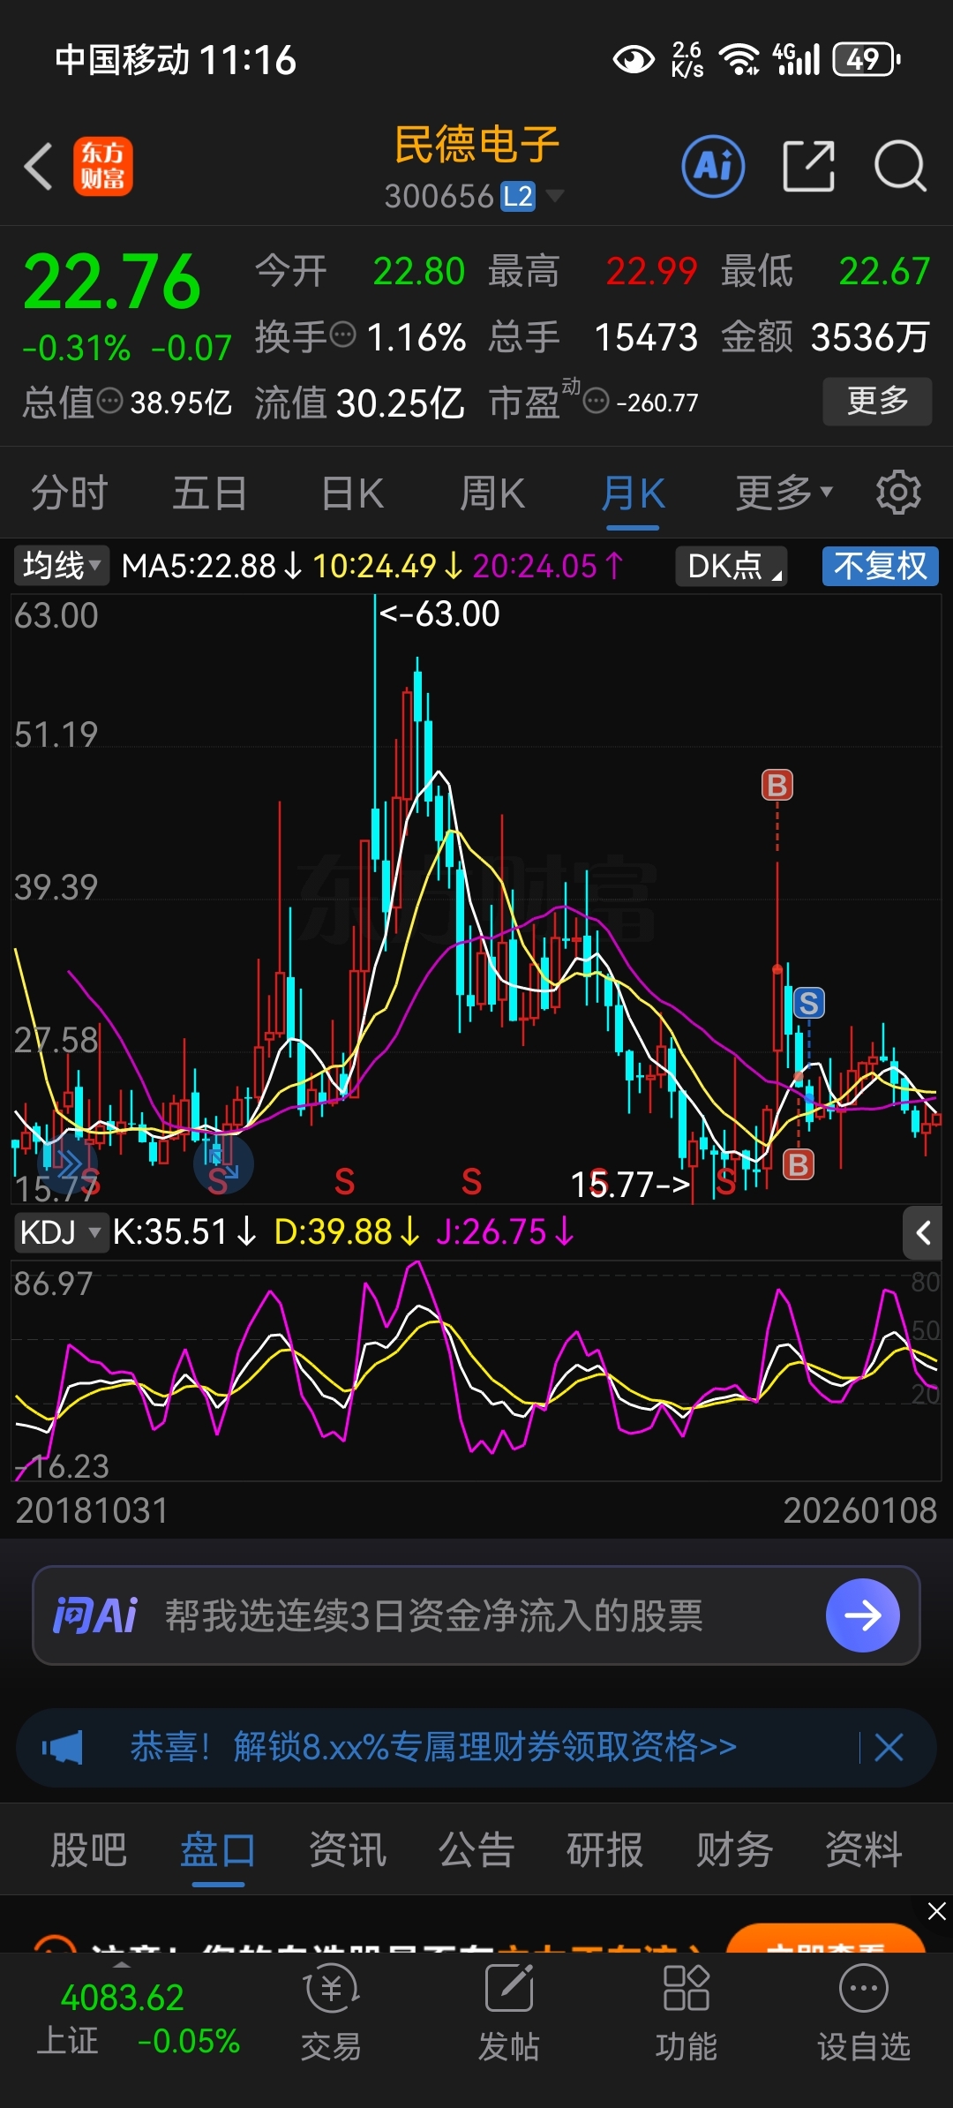Open the 财务 tab
This screenshot has height=2108, width=953.
pos(734,1849)
